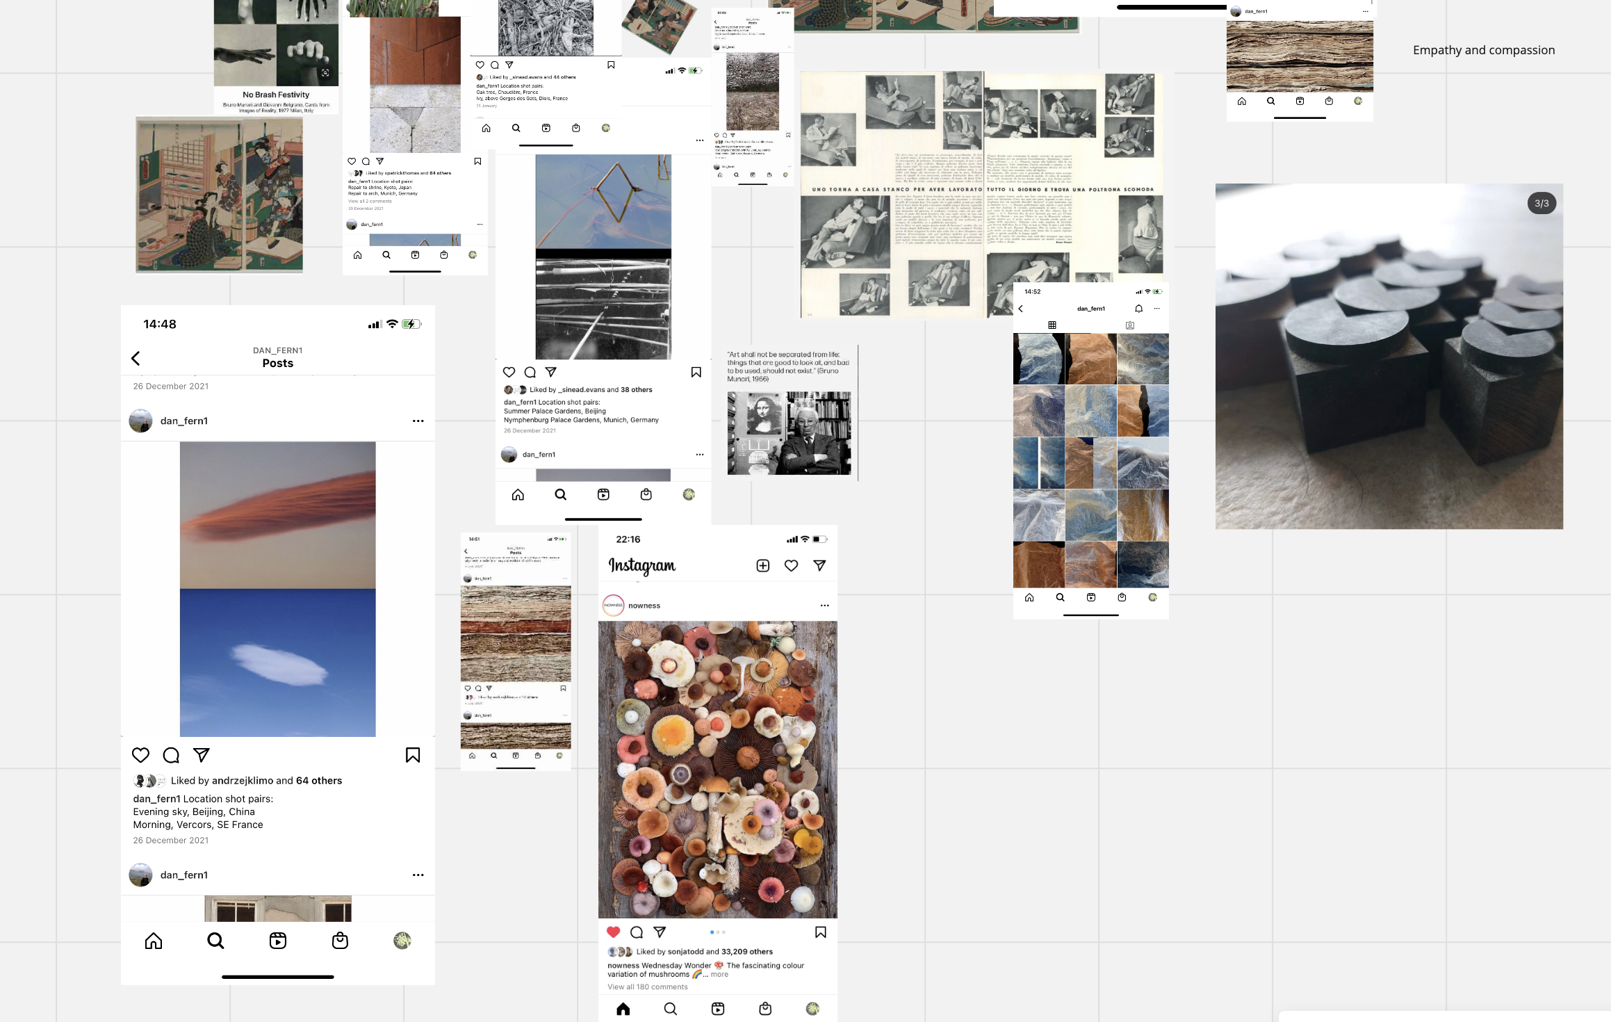Tap the back arrow beside DAN_FERN1 Posts

136,358
